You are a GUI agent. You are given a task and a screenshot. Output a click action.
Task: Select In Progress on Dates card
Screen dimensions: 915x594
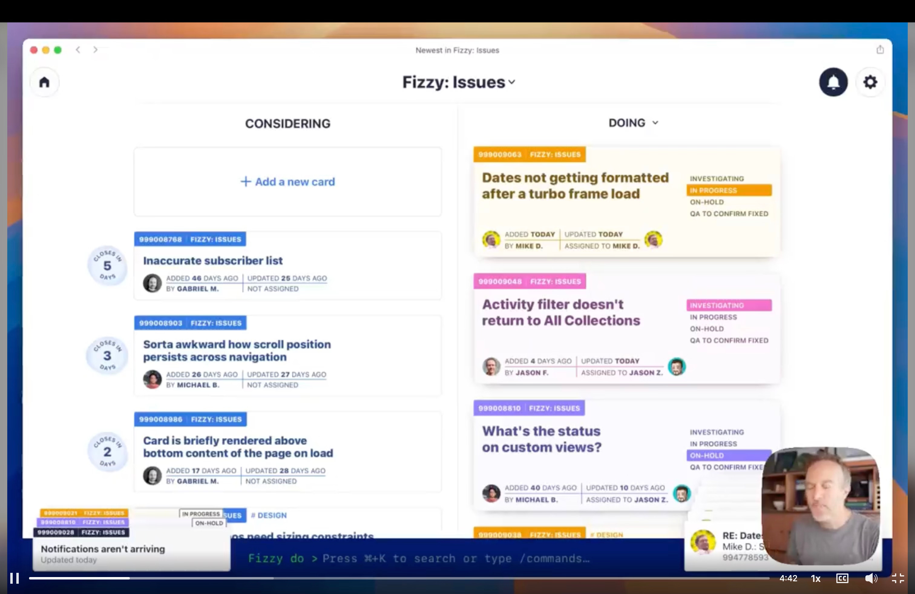tap(729, 190)
